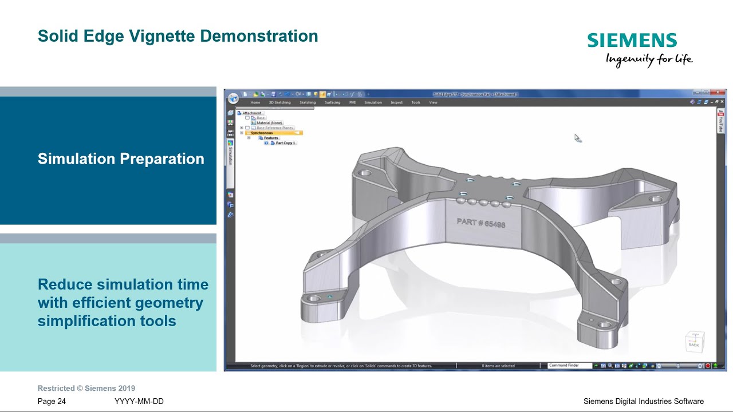Open the Solid Edge application button
Screen dimensions: 733x412
pyautogui.click(x=233, y=98)
